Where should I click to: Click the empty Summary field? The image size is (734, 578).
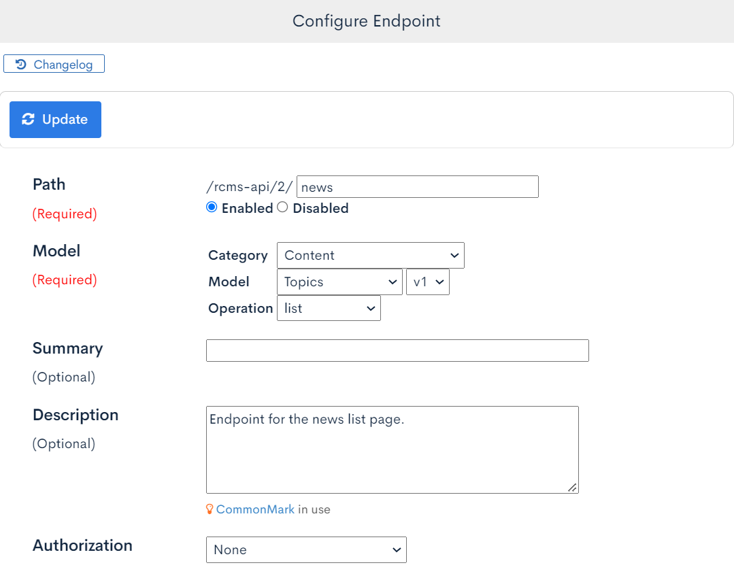point(397,350)
